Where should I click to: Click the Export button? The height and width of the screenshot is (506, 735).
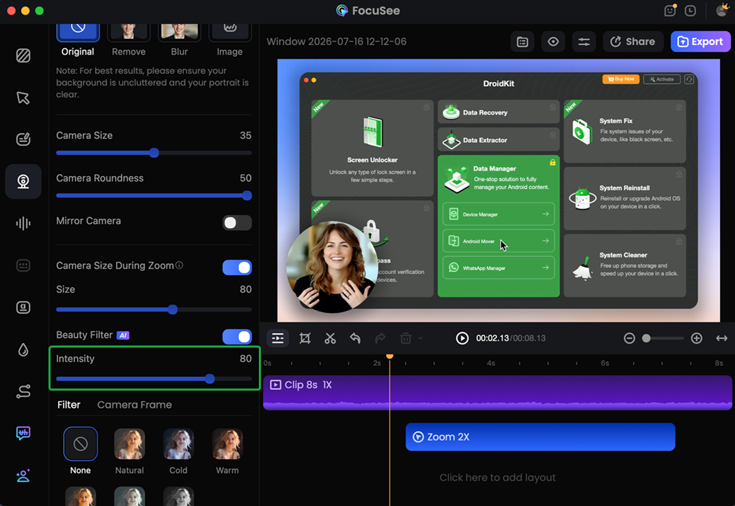coord(700,42)
